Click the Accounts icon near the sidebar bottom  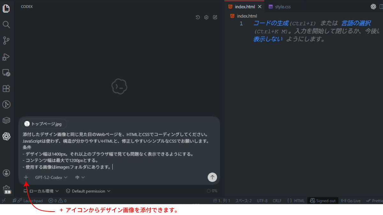(x=7, y=173)
